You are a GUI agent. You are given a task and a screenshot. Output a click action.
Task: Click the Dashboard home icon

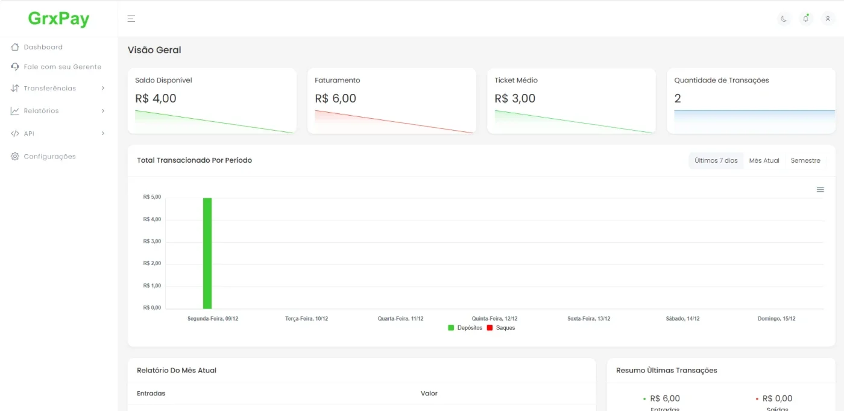pyautogui.click(x=15, y=47)
